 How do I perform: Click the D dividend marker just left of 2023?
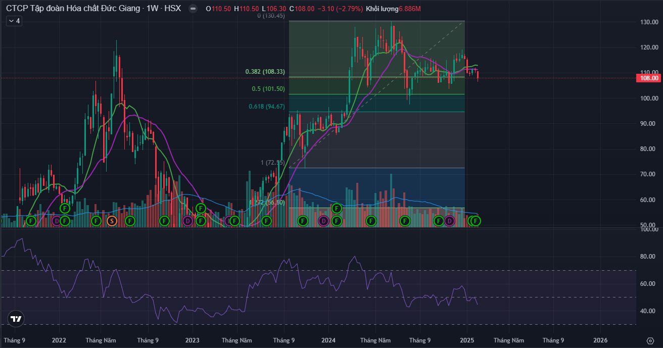point(187,221)
